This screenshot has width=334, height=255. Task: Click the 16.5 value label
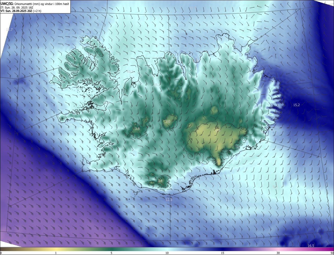[311, 246]
